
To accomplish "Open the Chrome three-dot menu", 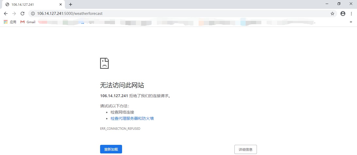I will click(352, 14).
